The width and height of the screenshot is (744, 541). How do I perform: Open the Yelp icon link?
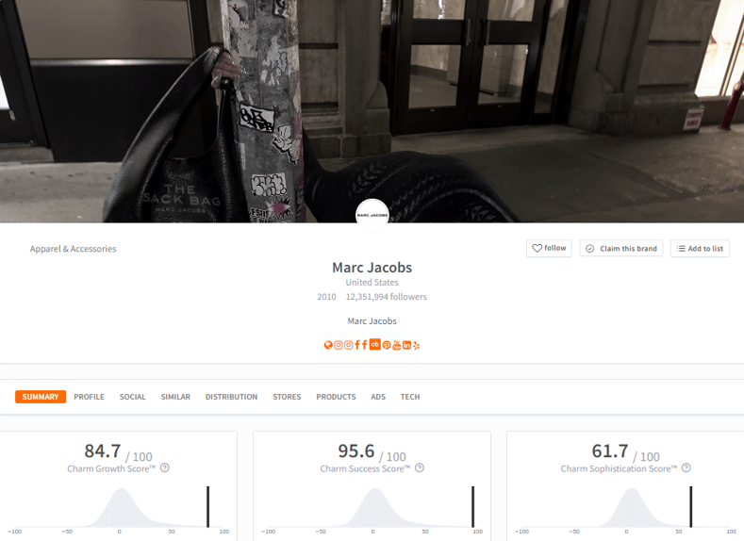pos(416,345)
